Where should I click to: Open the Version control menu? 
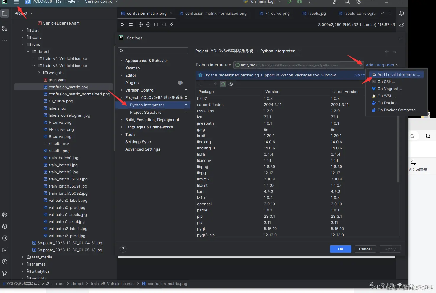pos(101,1)
